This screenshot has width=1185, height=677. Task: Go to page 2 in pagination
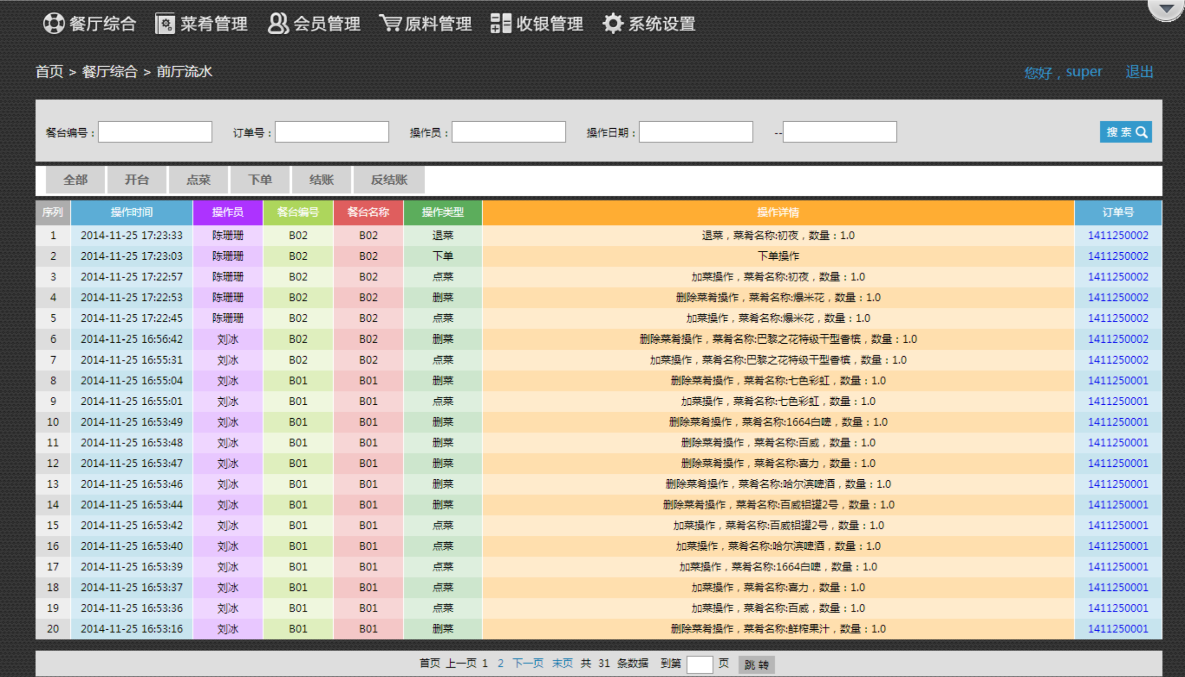pyautogui.click(x=500, y=664)
